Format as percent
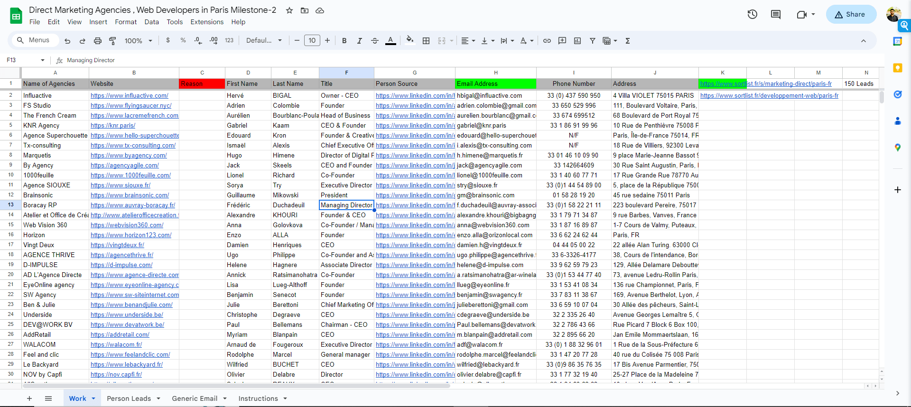The image size is (911, 407). pos(183,40)
